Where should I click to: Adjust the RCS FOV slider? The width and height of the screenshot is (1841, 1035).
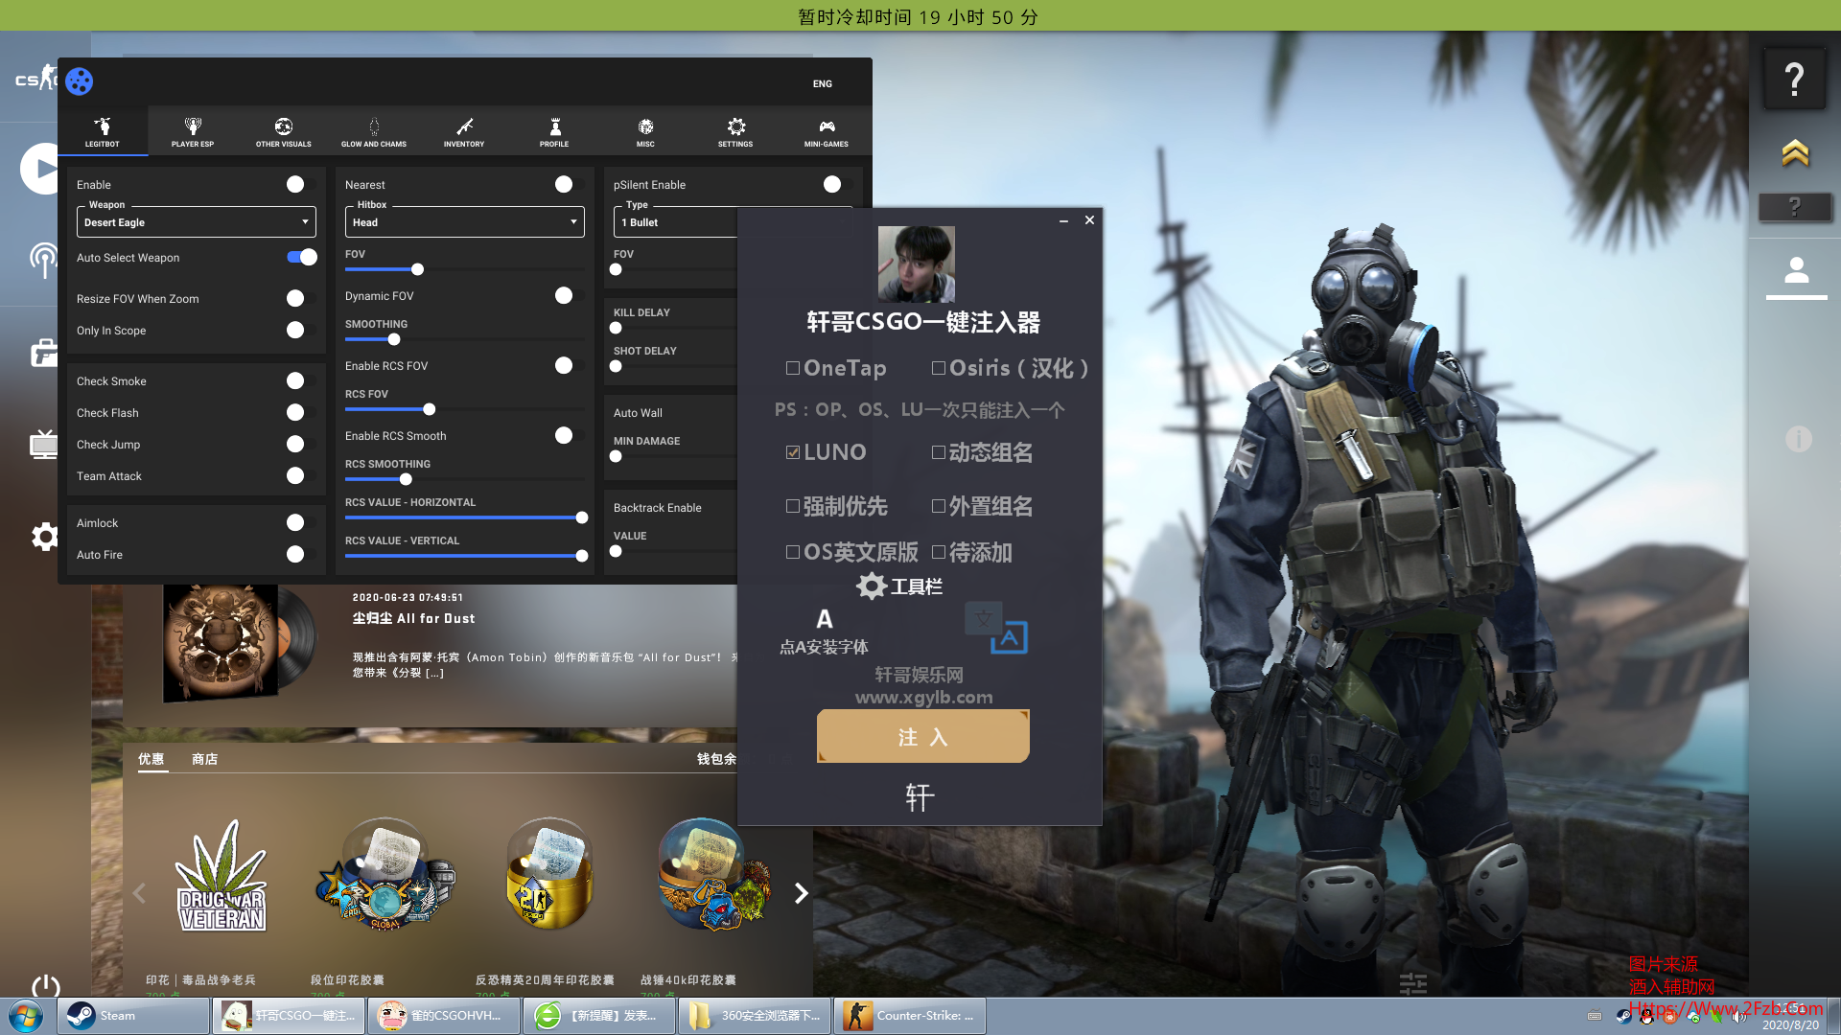point(430,409)
